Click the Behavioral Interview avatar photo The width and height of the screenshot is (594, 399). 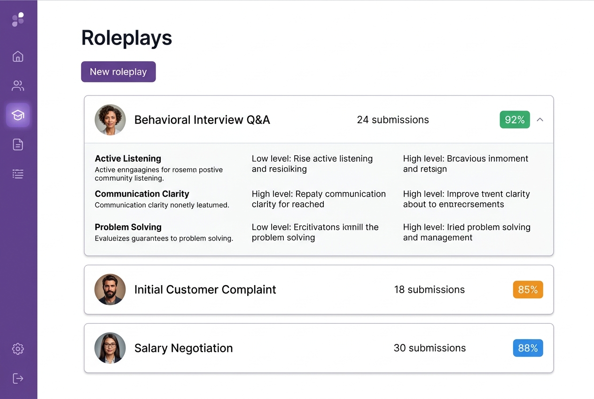110,120
